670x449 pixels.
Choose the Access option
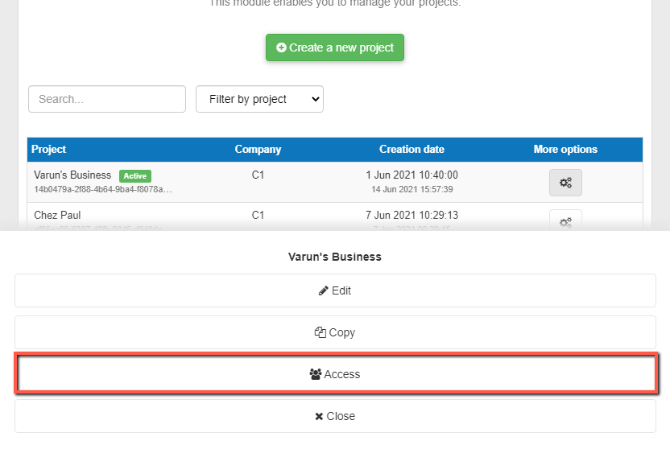pyautogui.click(x=336, y=374)
